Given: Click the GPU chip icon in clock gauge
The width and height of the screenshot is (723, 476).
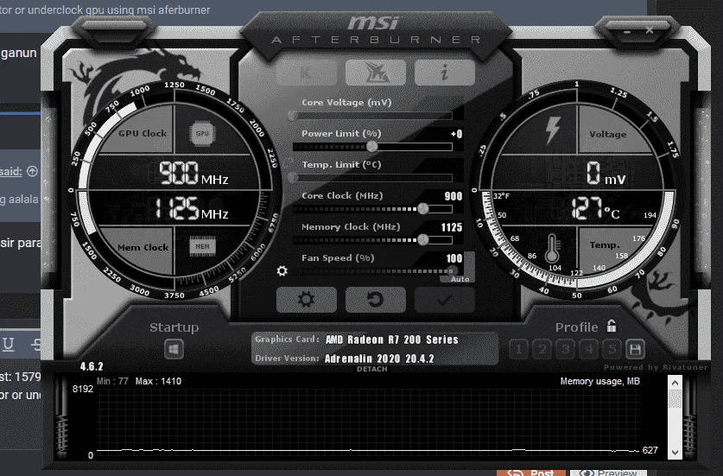Looking at the screenshot, I should [x=202, y=134].
